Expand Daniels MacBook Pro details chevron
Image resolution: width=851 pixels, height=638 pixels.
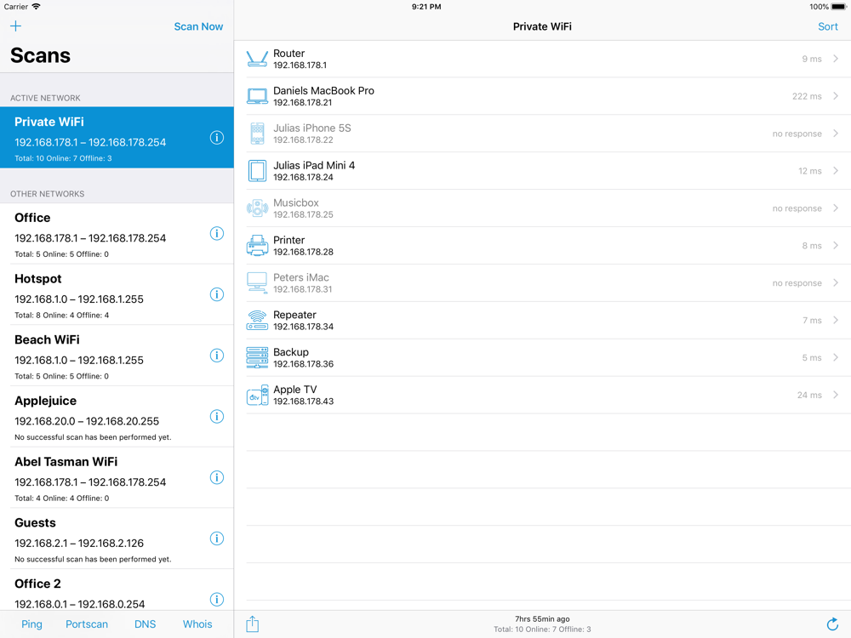[836, 96]
